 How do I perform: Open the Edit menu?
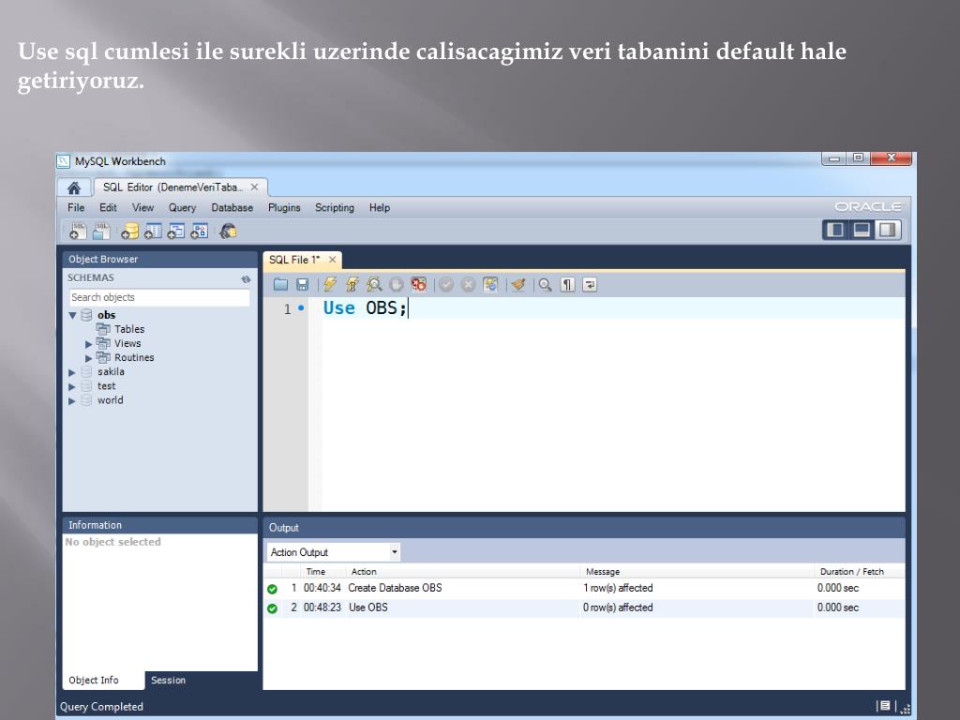[x=108, y=207]
